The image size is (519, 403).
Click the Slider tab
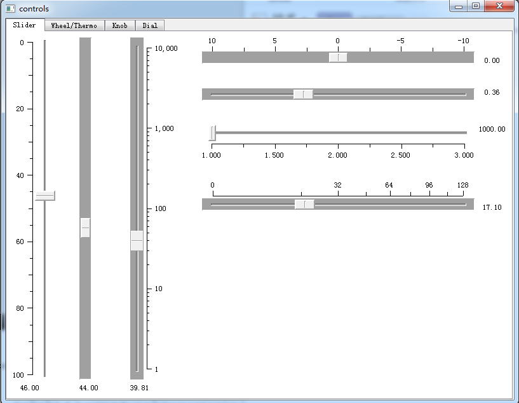pyautogui.click(x=25, y=25)
